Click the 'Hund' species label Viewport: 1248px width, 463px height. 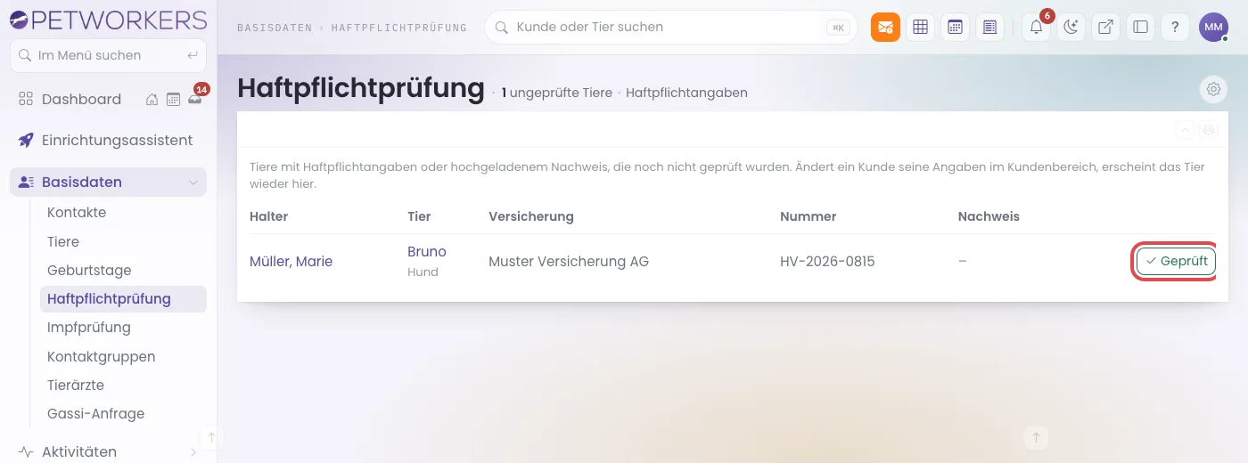423,272
